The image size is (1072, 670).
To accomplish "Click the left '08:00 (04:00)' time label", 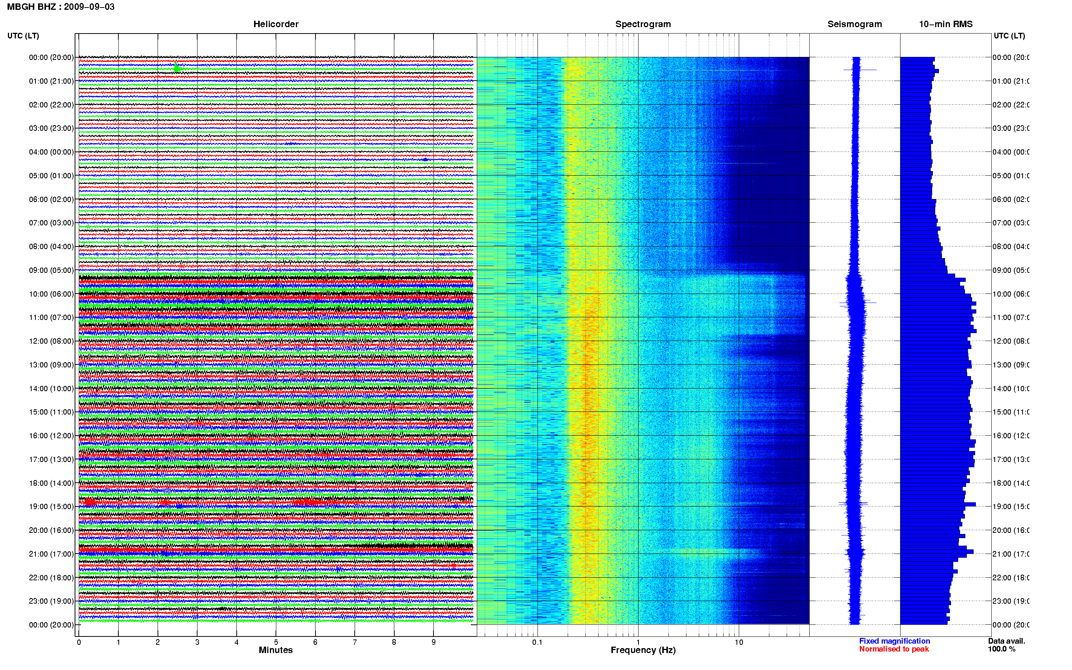I will coord(51,246).
